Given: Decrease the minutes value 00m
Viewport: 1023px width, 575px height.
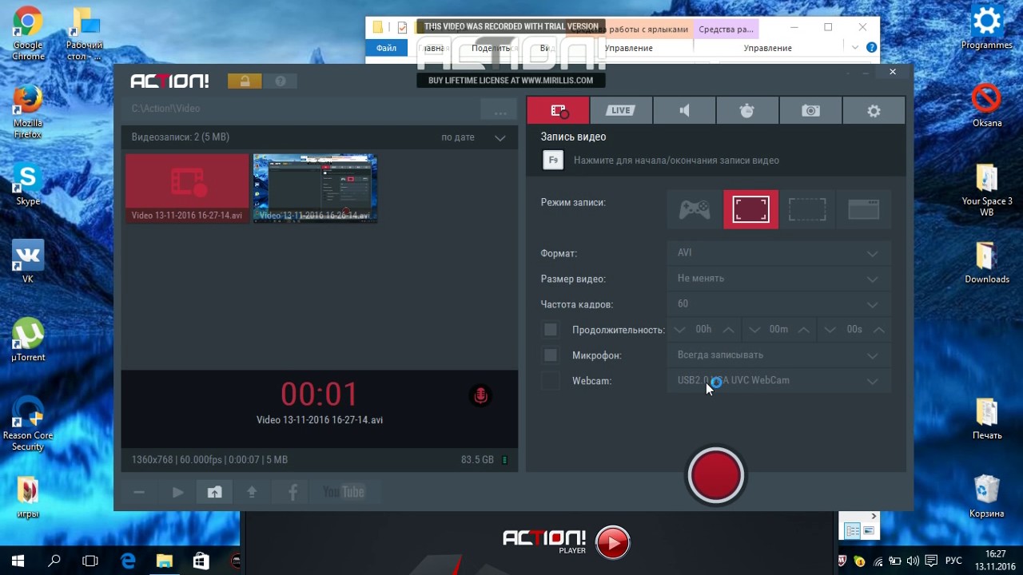Looking at the screenshot, I should tap(754, 330).
